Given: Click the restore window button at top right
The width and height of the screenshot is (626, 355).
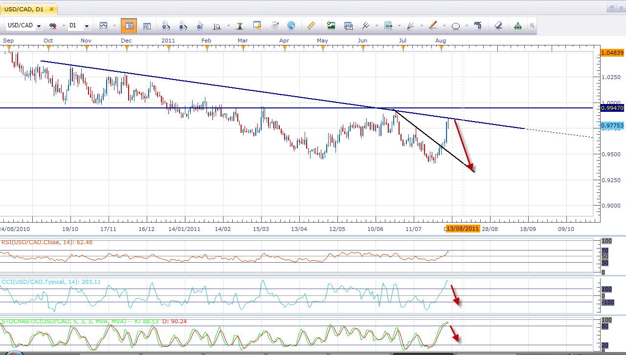Looking at the screenshot, I should pyautogui.click(x=611, y=8).
